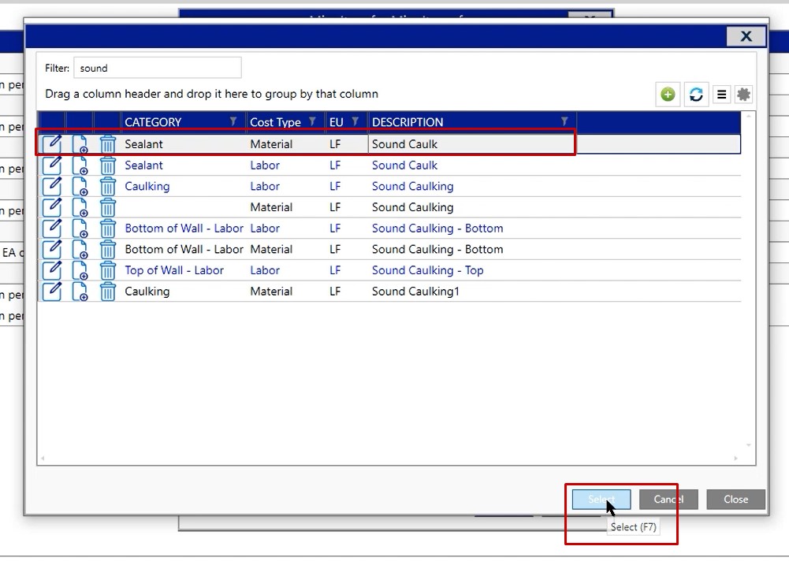Open the grid settings gear icon

tap(743, 95)
